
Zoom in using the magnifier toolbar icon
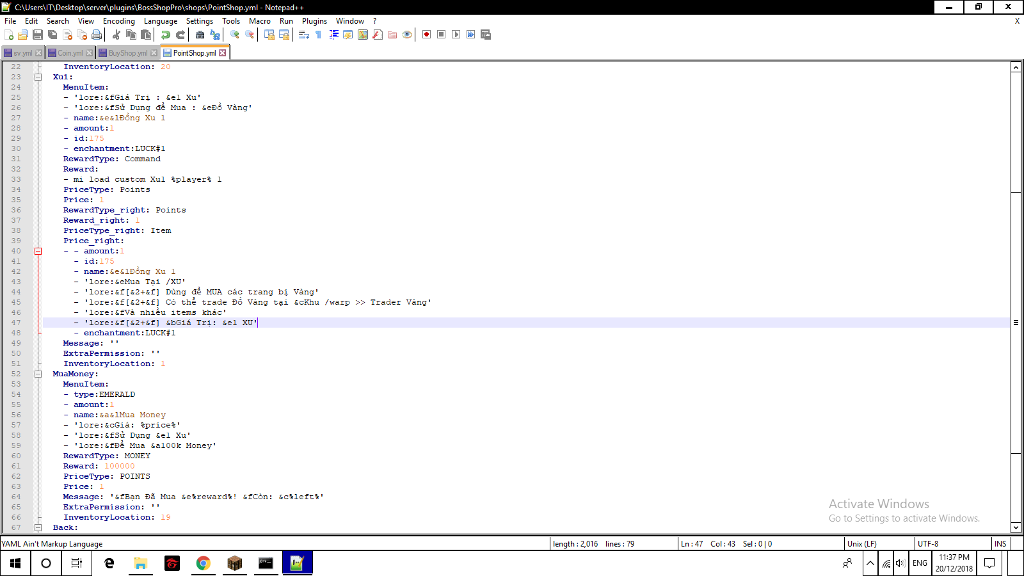236,35
